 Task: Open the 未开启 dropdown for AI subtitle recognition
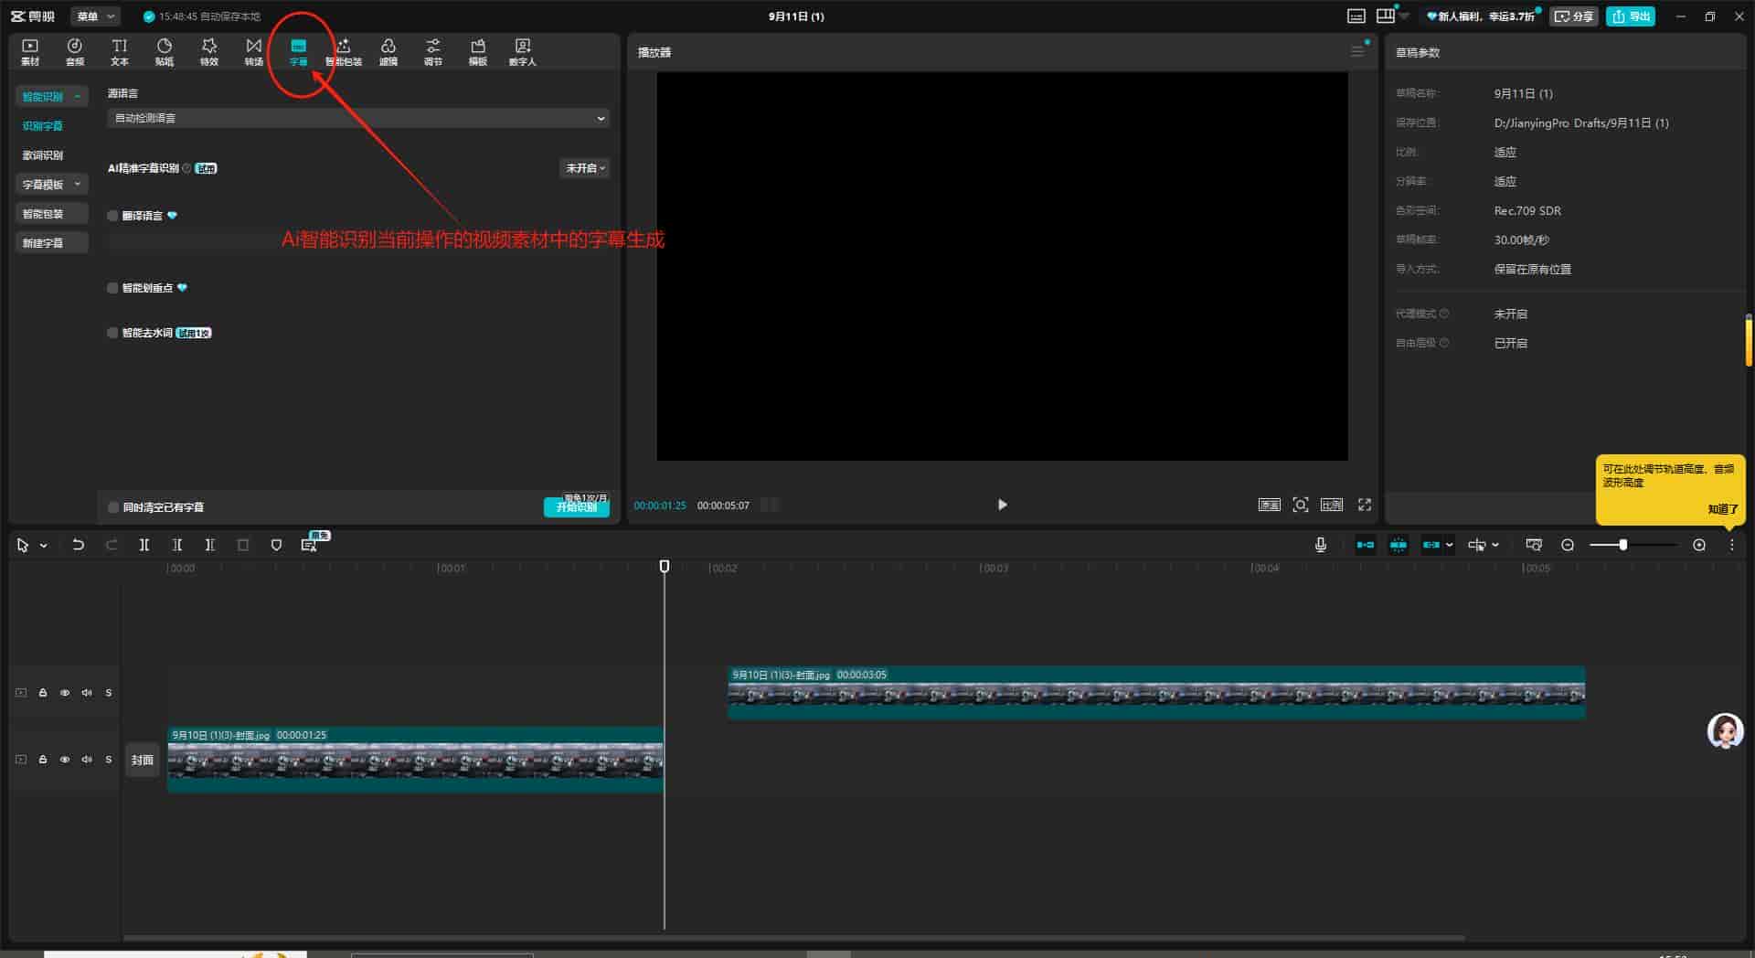pyautogui.click(x=585, y=168)
